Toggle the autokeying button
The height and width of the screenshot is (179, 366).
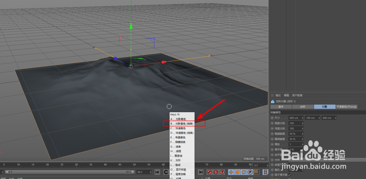216,172
